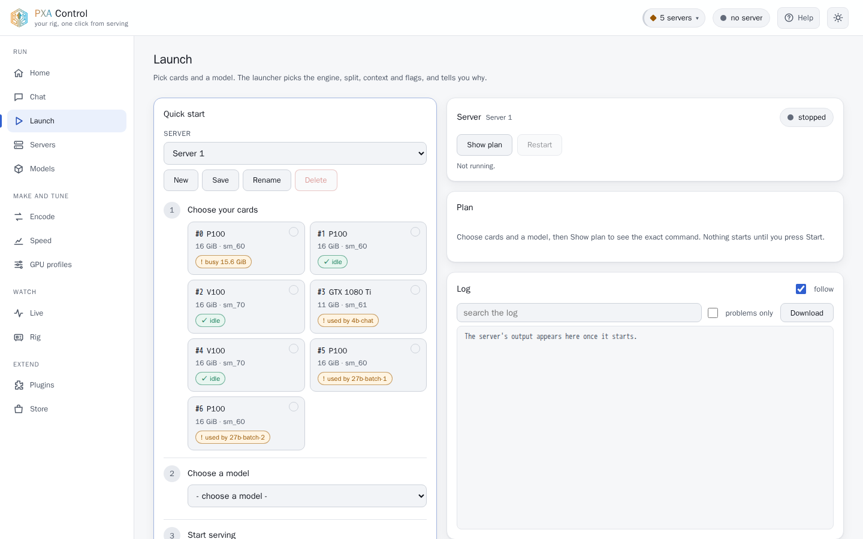This screenshot has height=539, width=863.
Task: Click the Save button
Action: tap(221, 180)
